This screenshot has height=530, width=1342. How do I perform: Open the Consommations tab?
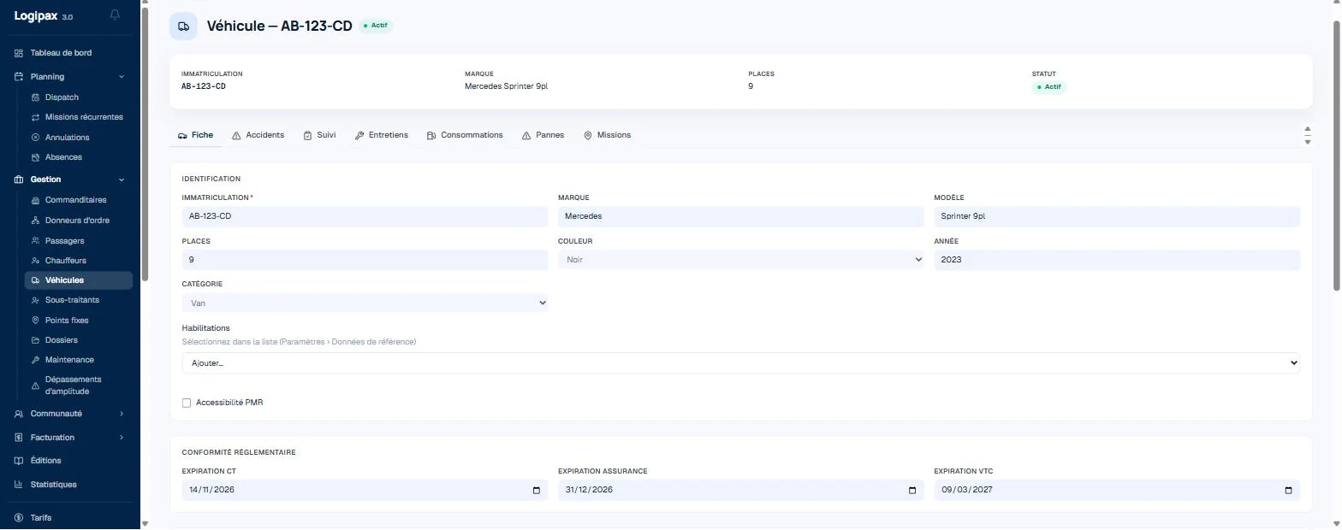point(465,135)
